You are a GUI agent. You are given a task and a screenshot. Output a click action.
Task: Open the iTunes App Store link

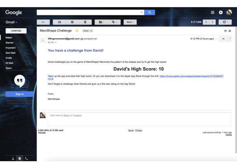tap(192, 76)
